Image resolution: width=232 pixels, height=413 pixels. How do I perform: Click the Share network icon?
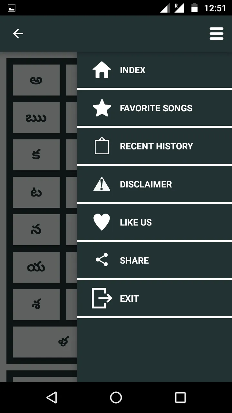point(102,260)
